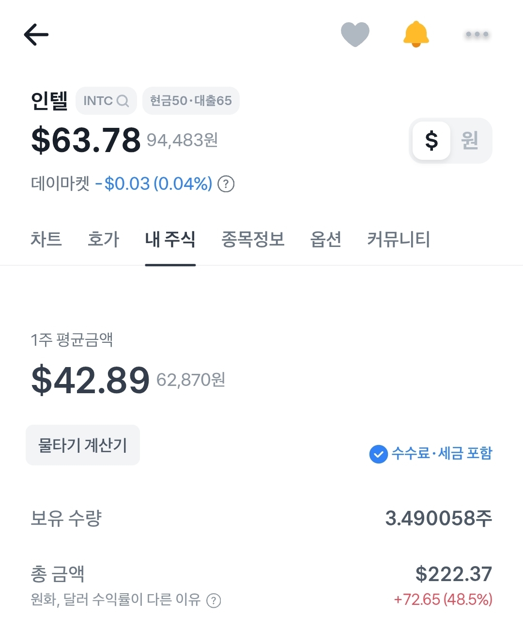
Task: Go to the 종목정보 tab
Action: point(253,239)
